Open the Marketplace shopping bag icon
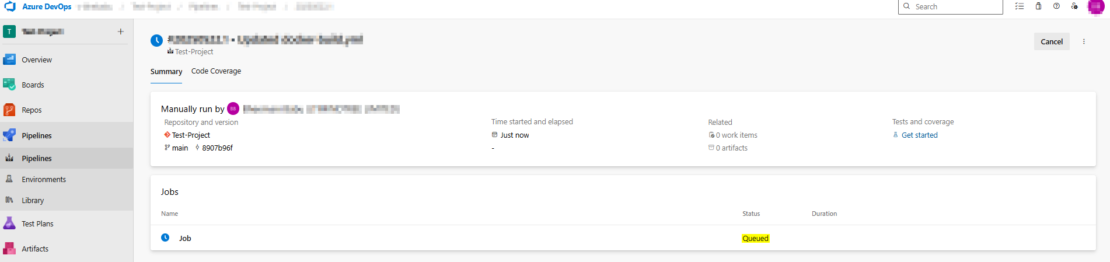The image size is (1110, 262). (x=1038, y=6)
